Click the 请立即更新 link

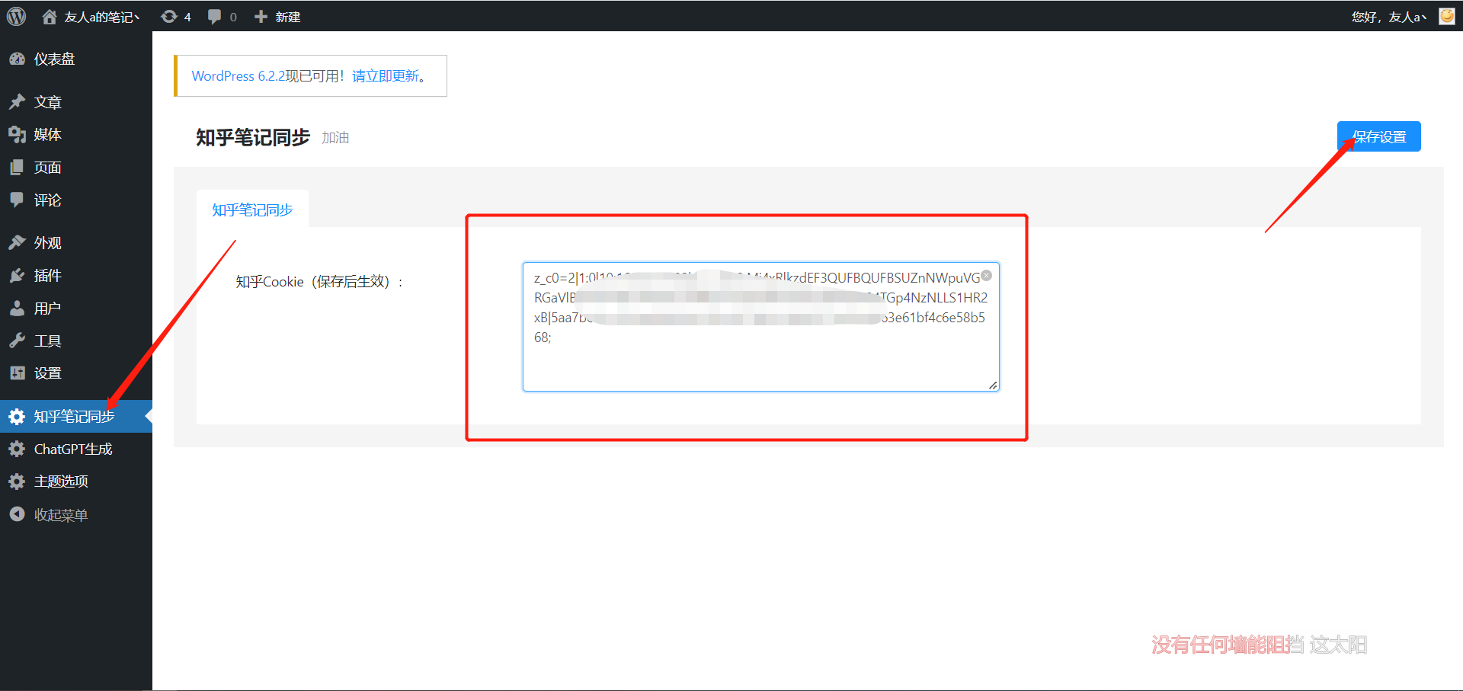[386, 76]
